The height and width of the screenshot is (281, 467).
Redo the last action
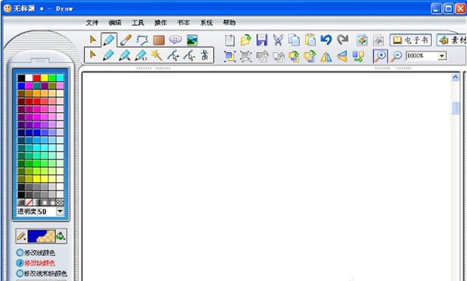coord(342,40)
